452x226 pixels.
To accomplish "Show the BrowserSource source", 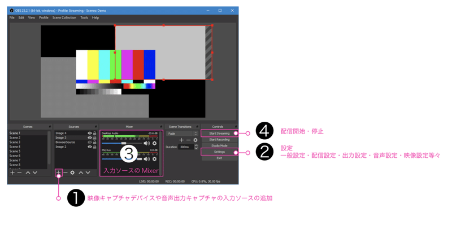I will click(x=90, y=143).
